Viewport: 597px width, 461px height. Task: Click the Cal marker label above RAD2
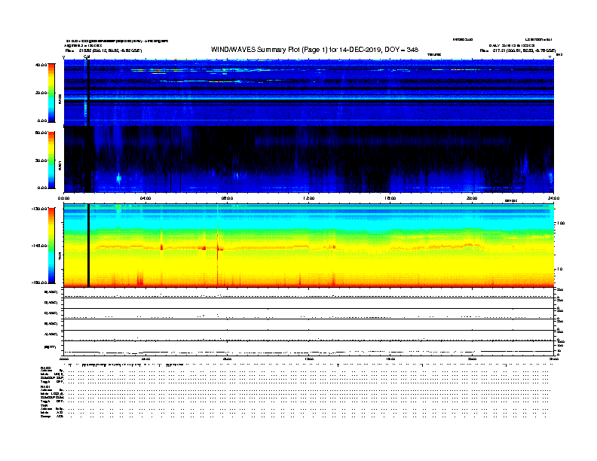point(87,56)
